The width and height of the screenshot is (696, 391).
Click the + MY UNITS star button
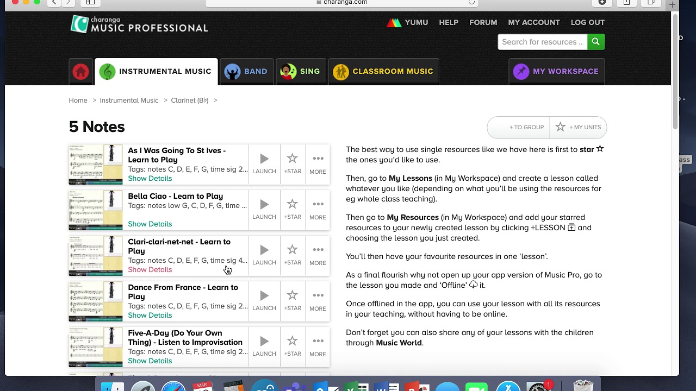pos(578,127)
